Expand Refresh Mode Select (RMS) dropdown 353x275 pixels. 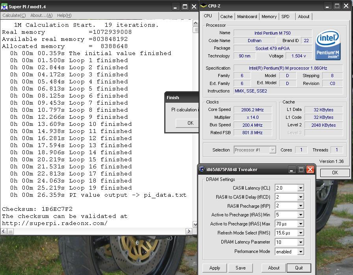pos(301,233)
